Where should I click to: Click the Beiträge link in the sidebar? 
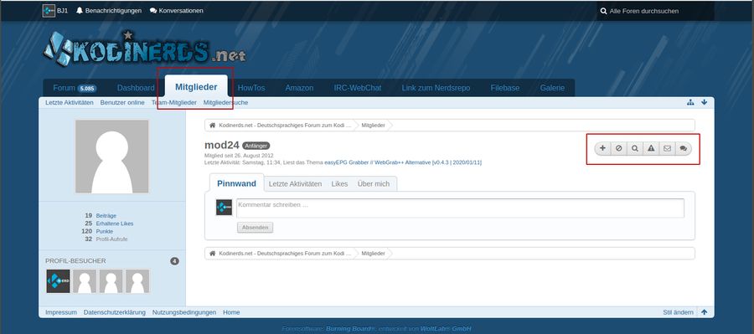[x=106, y=216]
